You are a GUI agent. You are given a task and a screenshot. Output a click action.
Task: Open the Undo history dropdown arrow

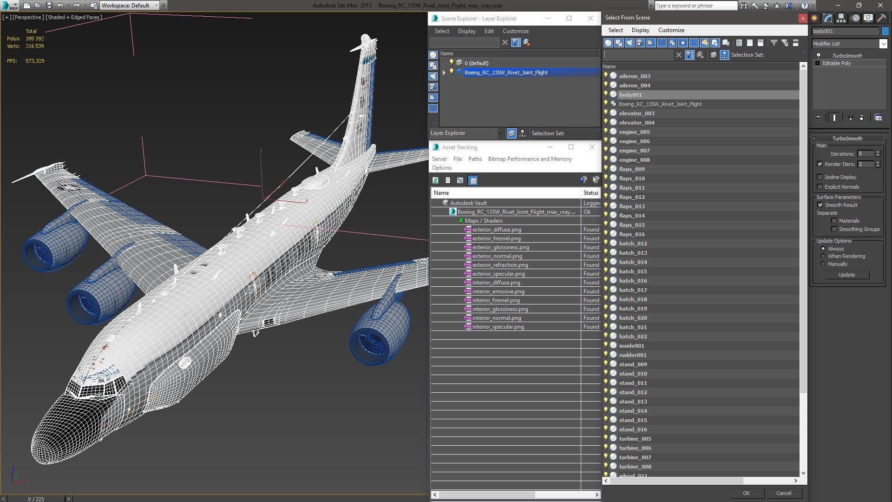point(68,6)
